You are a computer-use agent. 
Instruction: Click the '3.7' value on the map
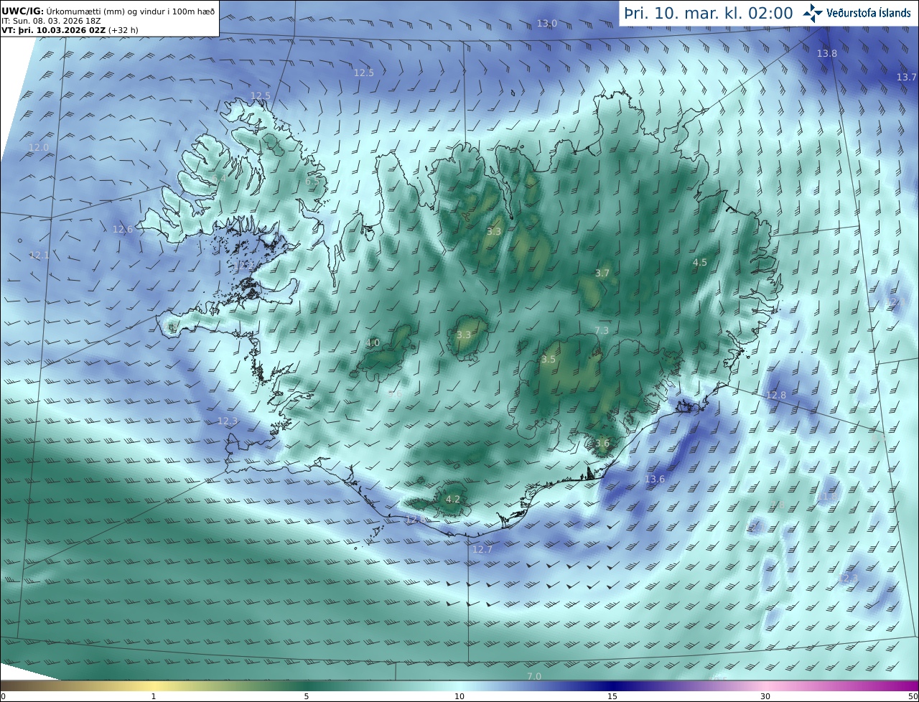602,273
